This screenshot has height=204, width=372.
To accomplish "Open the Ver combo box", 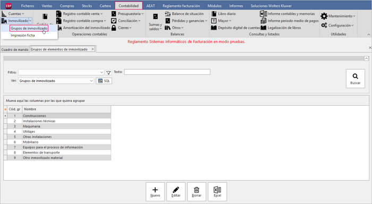I will pos(56,81).
